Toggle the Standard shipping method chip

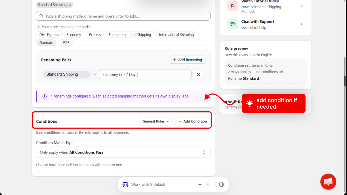tap(46, 43)
